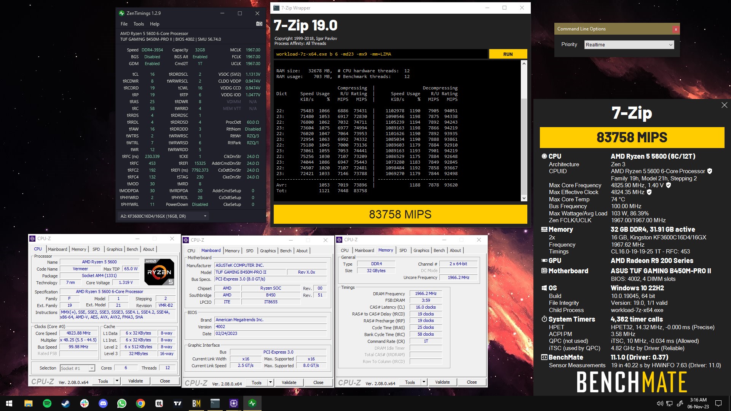Click the Ryzen 5 logo in CPU-Z

click(160, 272)
